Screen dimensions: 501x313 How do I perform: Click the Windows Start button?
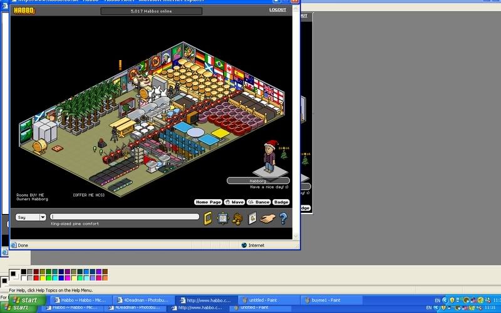point(23,300)
